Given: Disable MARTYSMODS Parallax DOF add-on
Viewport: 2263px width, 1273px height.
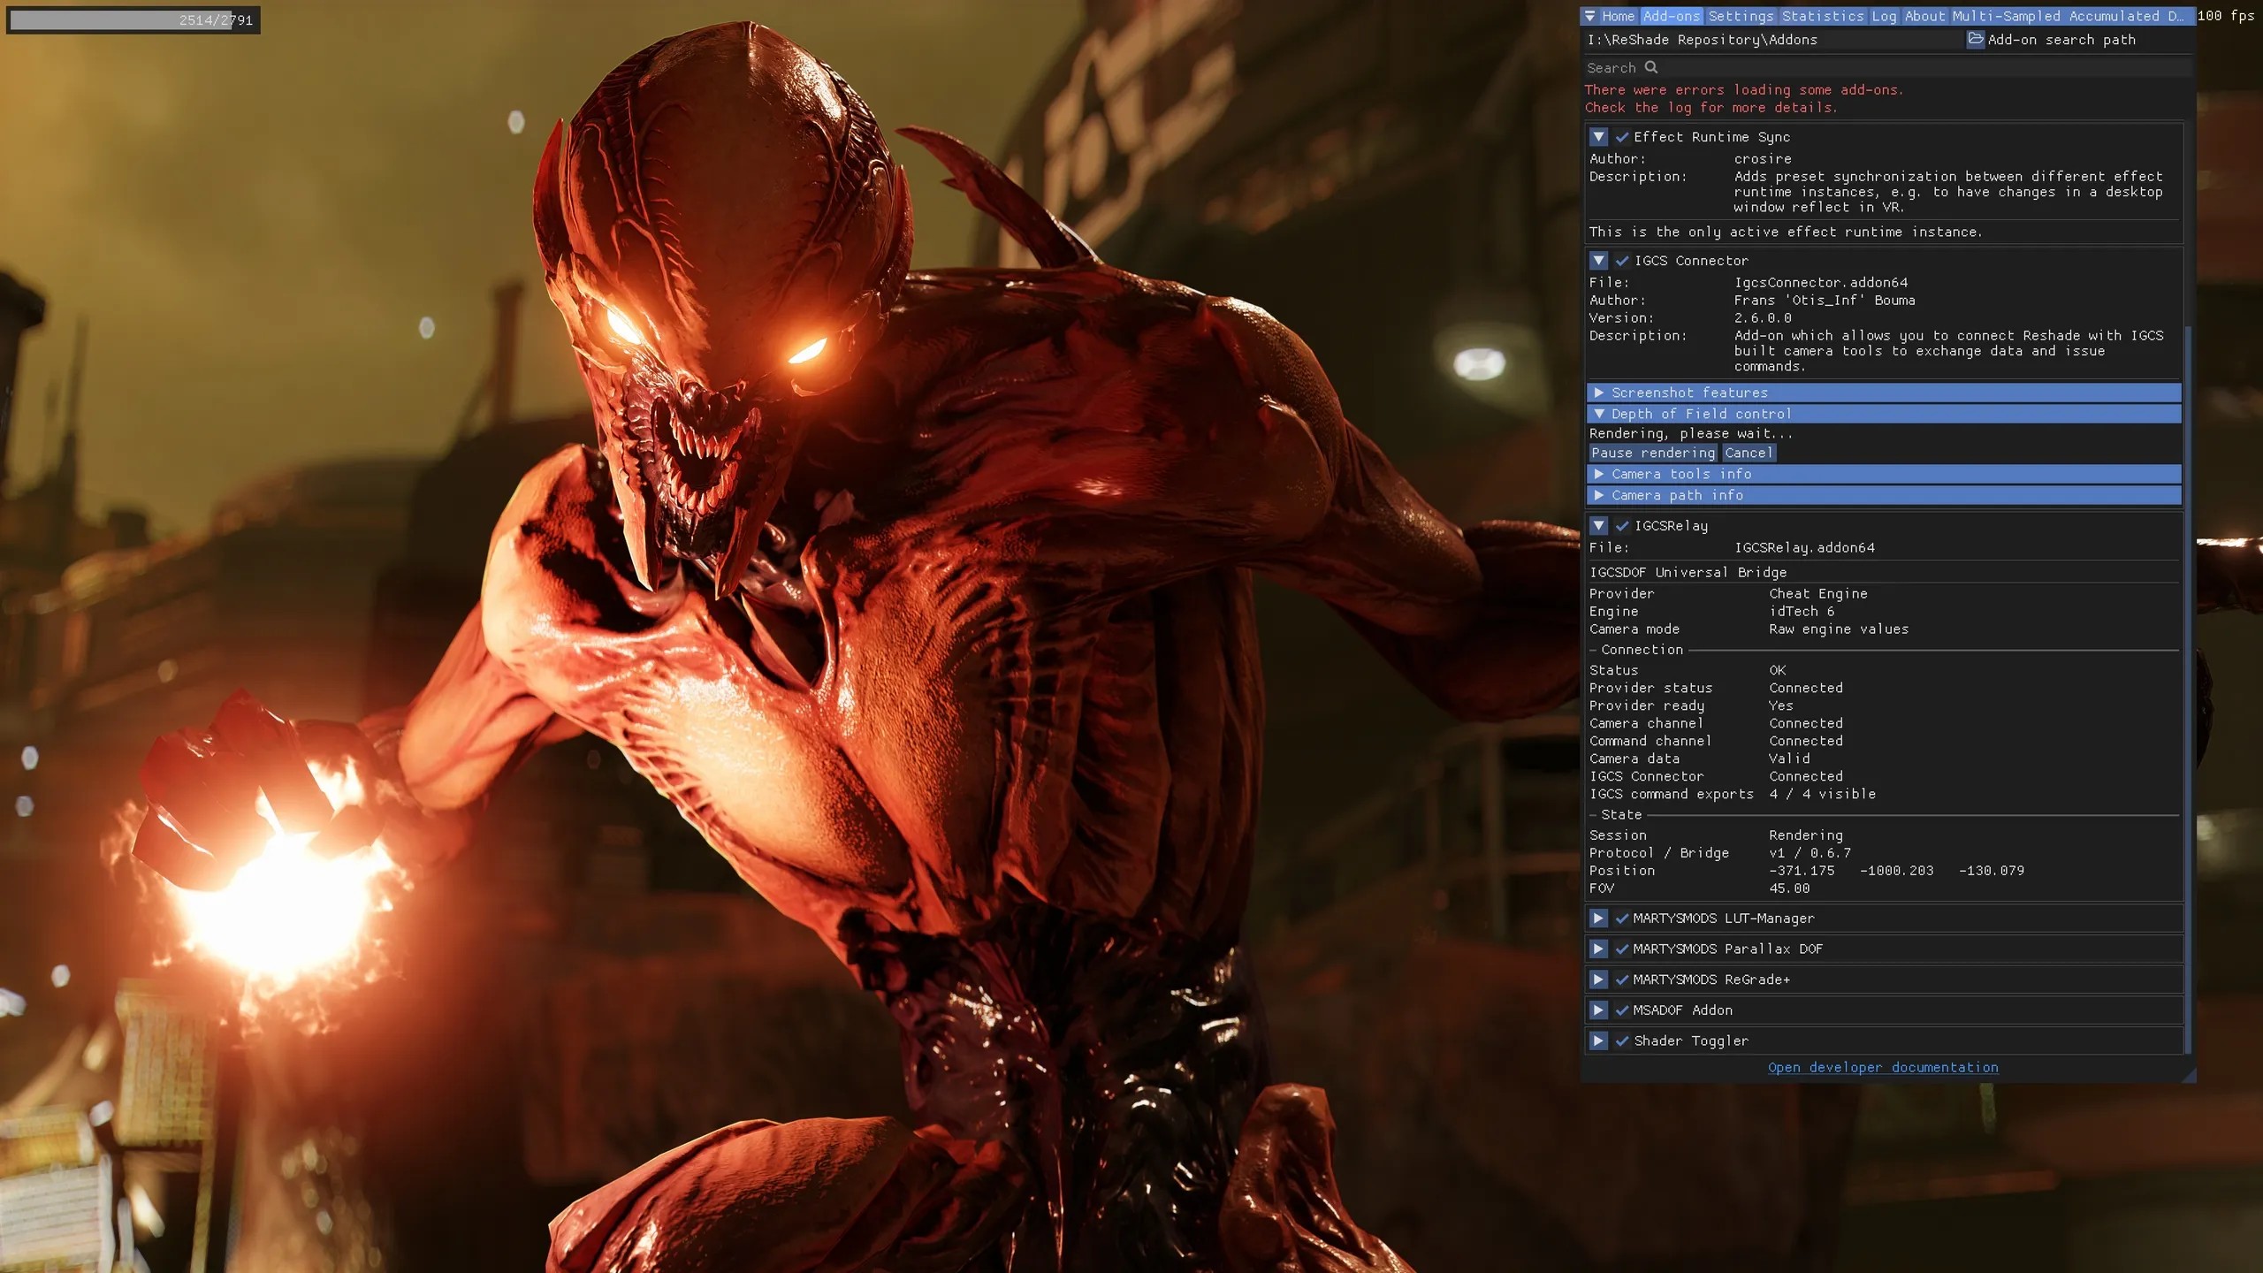Looking at the screenshot, I should [1622, 949].
